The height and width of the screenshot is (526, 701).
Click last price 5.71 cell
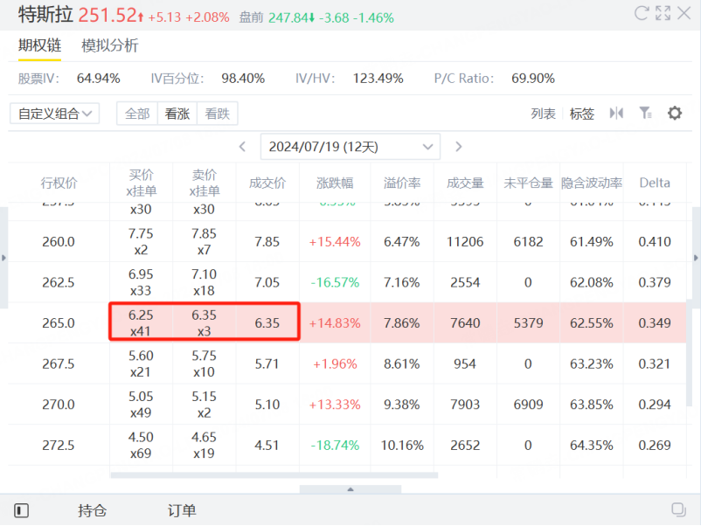pyautogui.click(x=267, y=363)
